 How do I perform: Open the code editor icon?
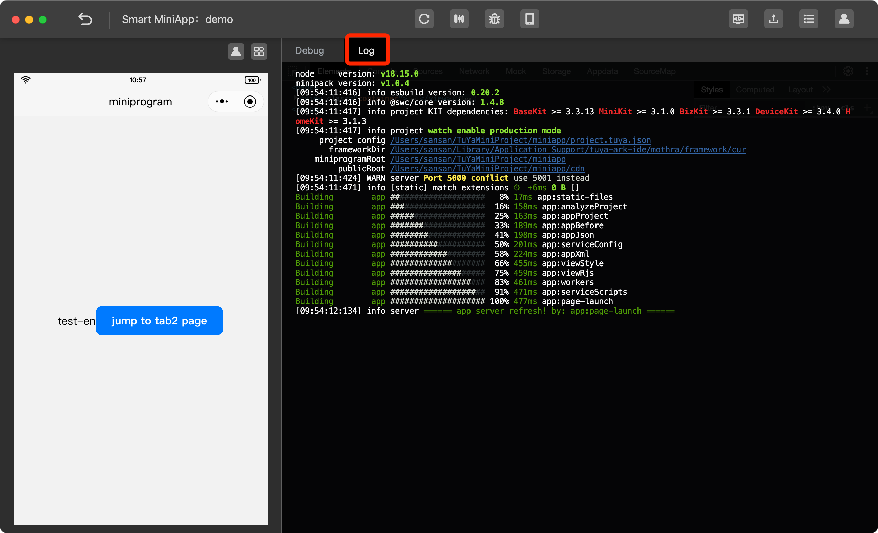click(x=738, y=19)
